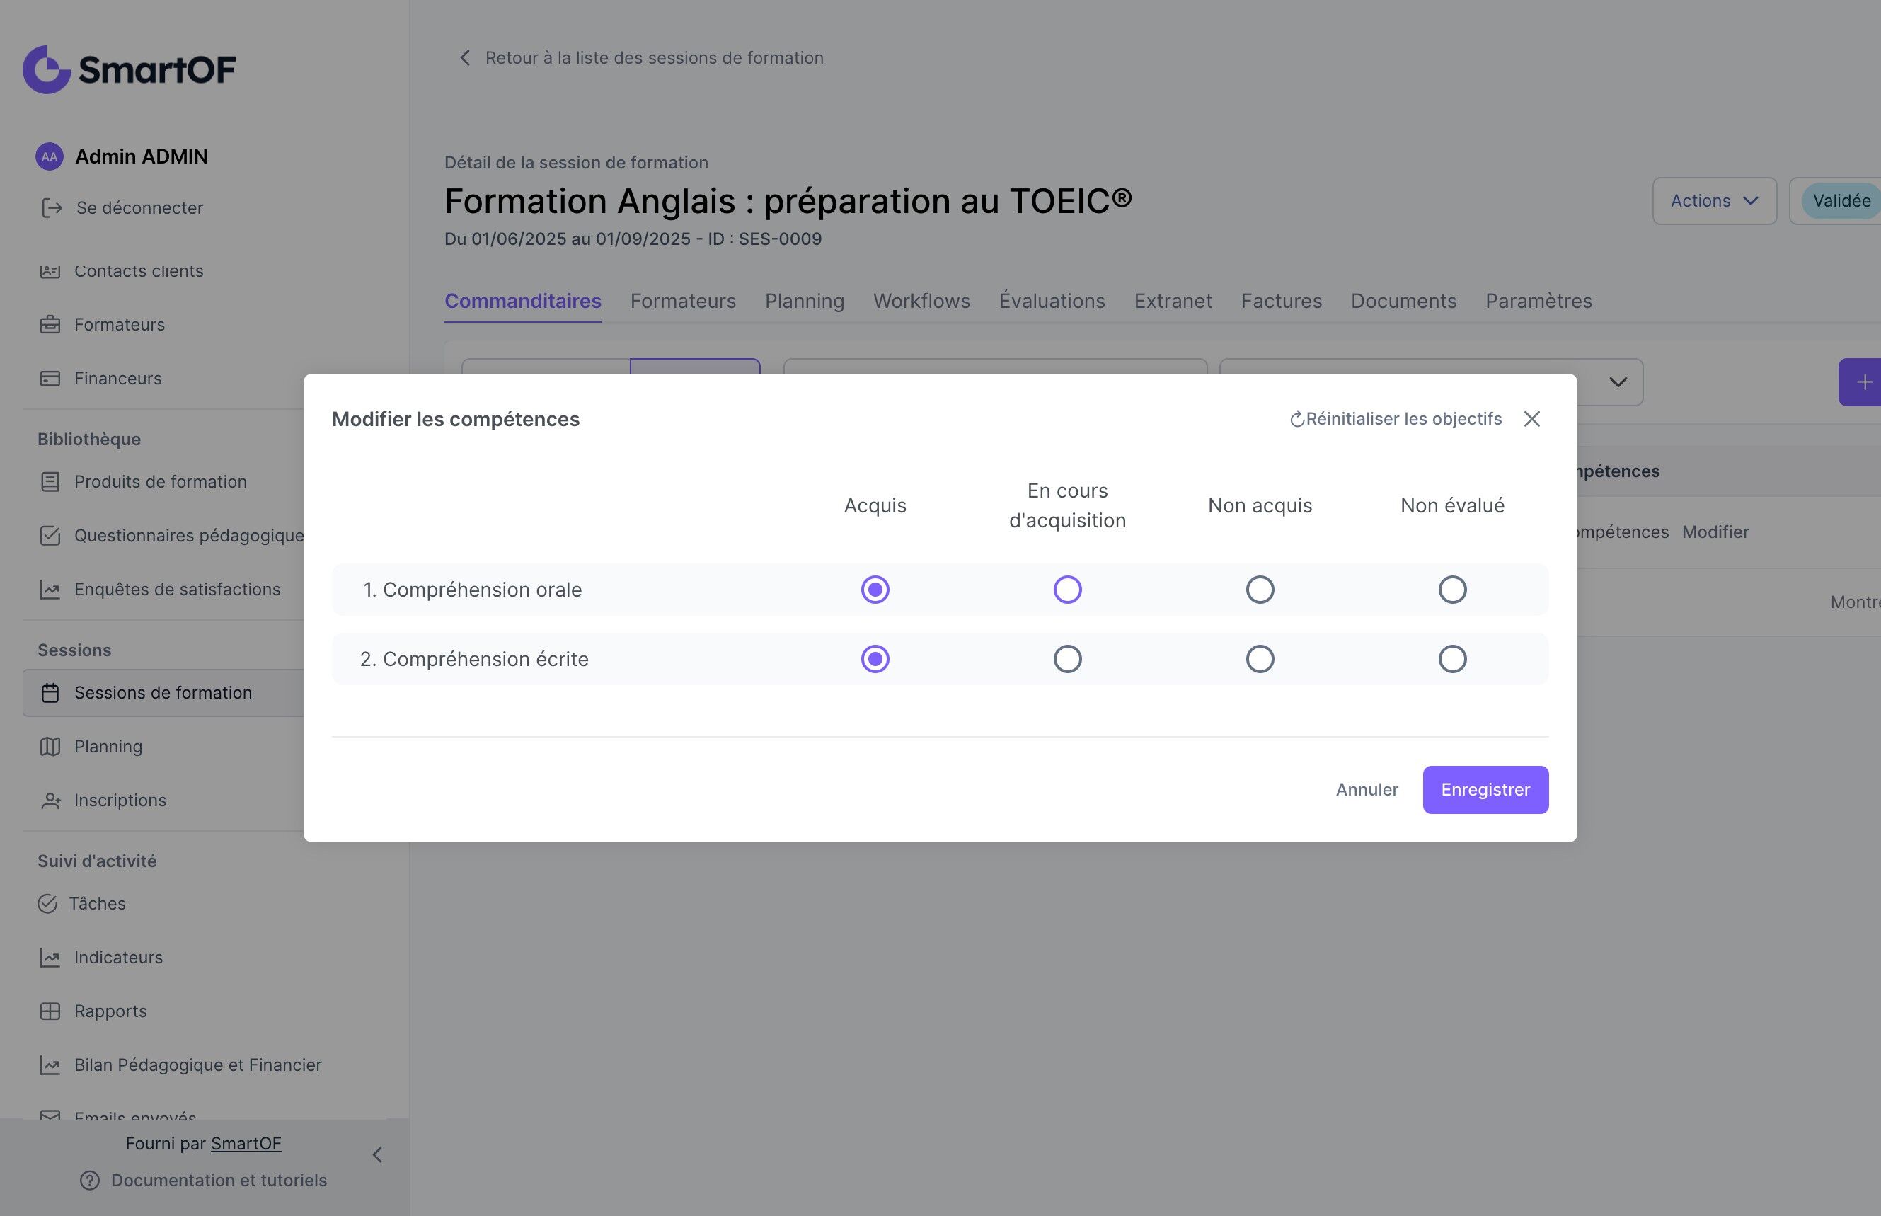Set Compréhension orale to En cours d'acquisition
The height and width of the screenshot is (1216, 1881).
point(1067,590)
